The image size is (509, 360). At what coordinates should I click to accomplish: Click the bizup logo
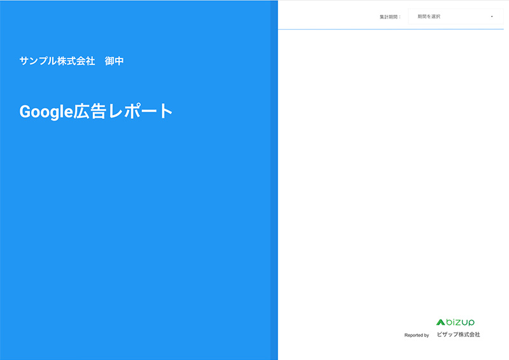455,322
